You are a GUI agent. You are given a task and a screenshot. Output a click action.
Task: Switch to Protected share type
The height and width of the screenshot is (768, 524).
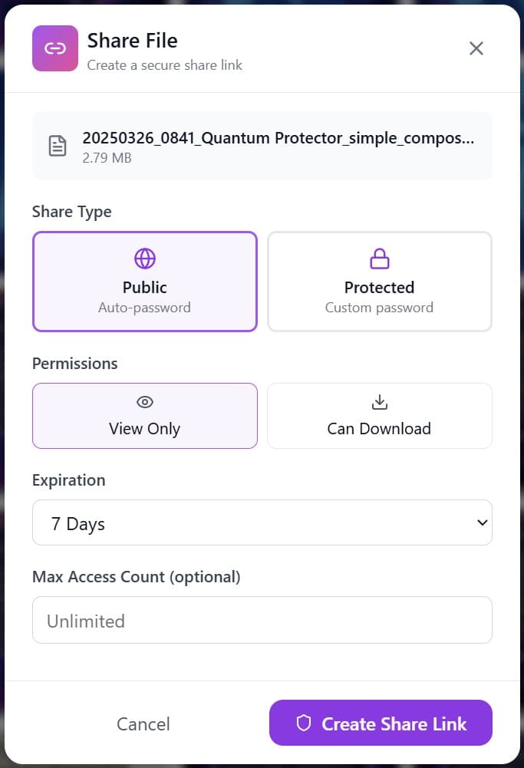tap(379, 282)
